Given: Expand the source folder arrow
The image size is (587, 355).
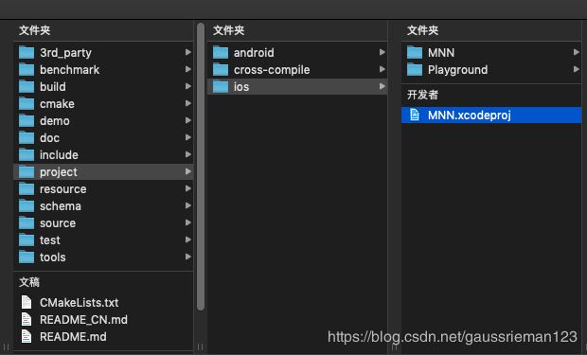Looking at the screenshot, I should (x=188, y=222).
